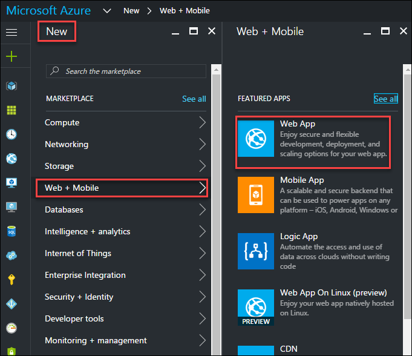The height and width of the screenshot is (356, 412).
Task: Open Recent clock icon in sidebar
Action: tap(11, 134)
